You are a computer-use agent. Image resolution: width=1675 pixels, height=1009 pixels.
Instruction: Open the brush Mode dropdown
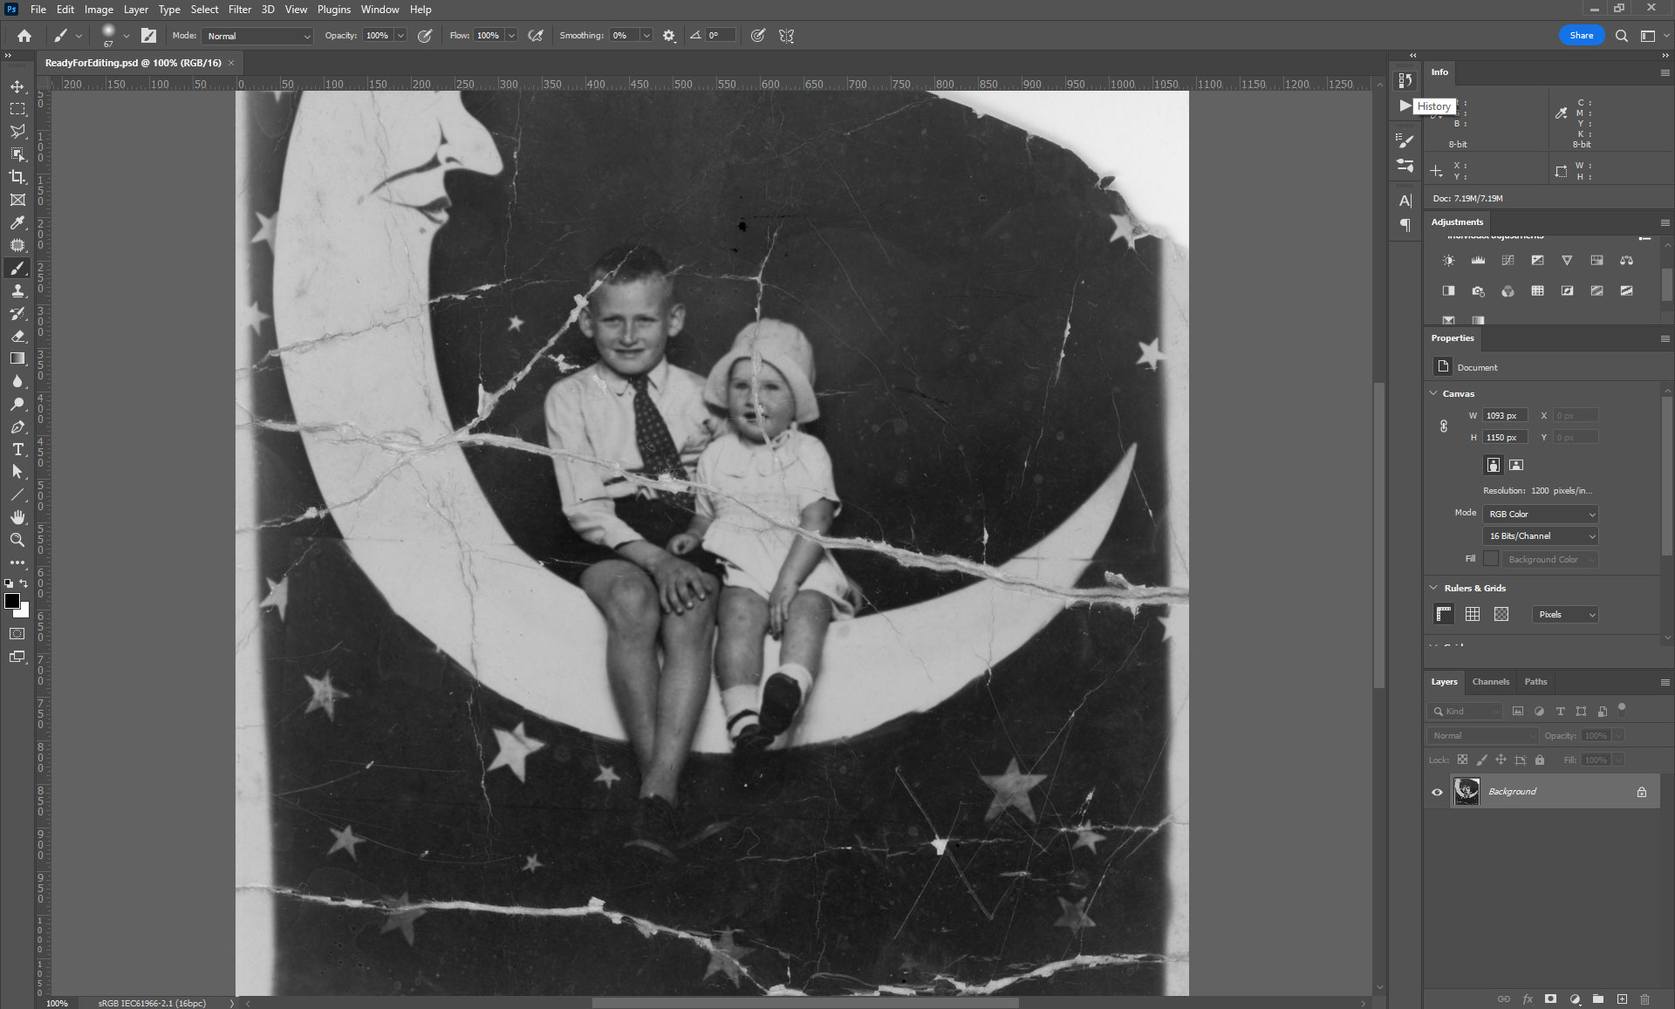point(257,36)
